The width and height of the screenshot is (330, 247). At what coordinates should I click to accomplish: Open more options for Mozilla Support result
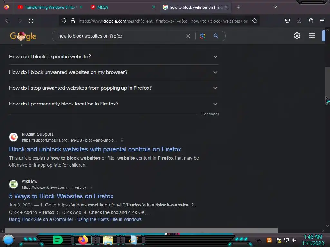122,140
